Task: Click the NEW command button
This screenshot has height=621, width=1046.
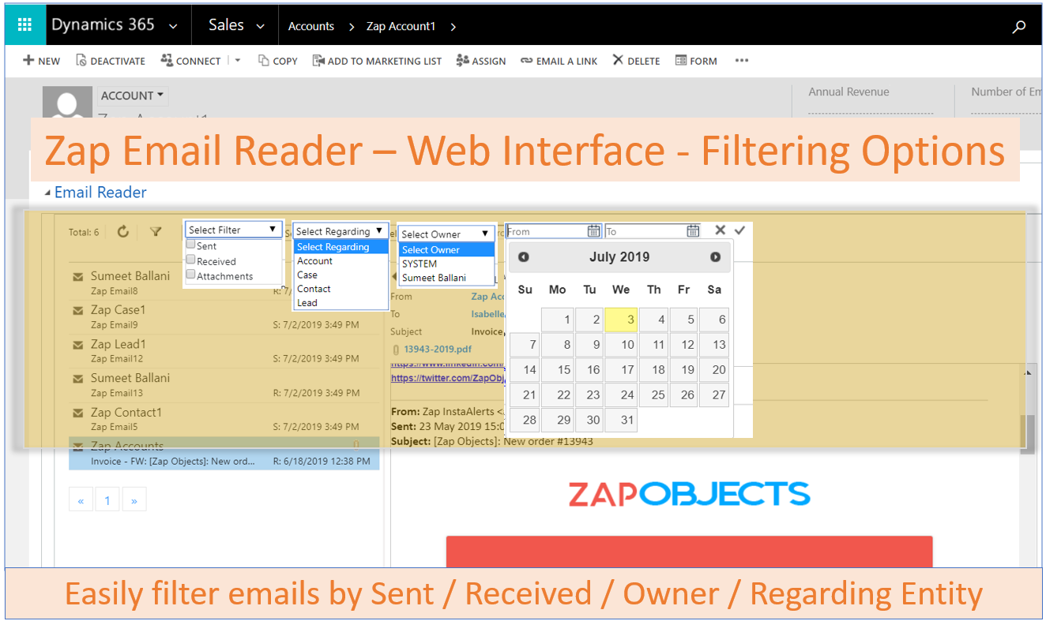Action: coord(41,61)
